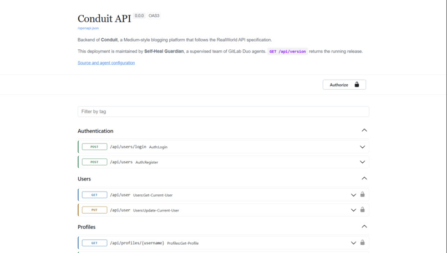Expand the Auth:Register row chevron
Screen dimensions: 447x253
click(362, 162)
